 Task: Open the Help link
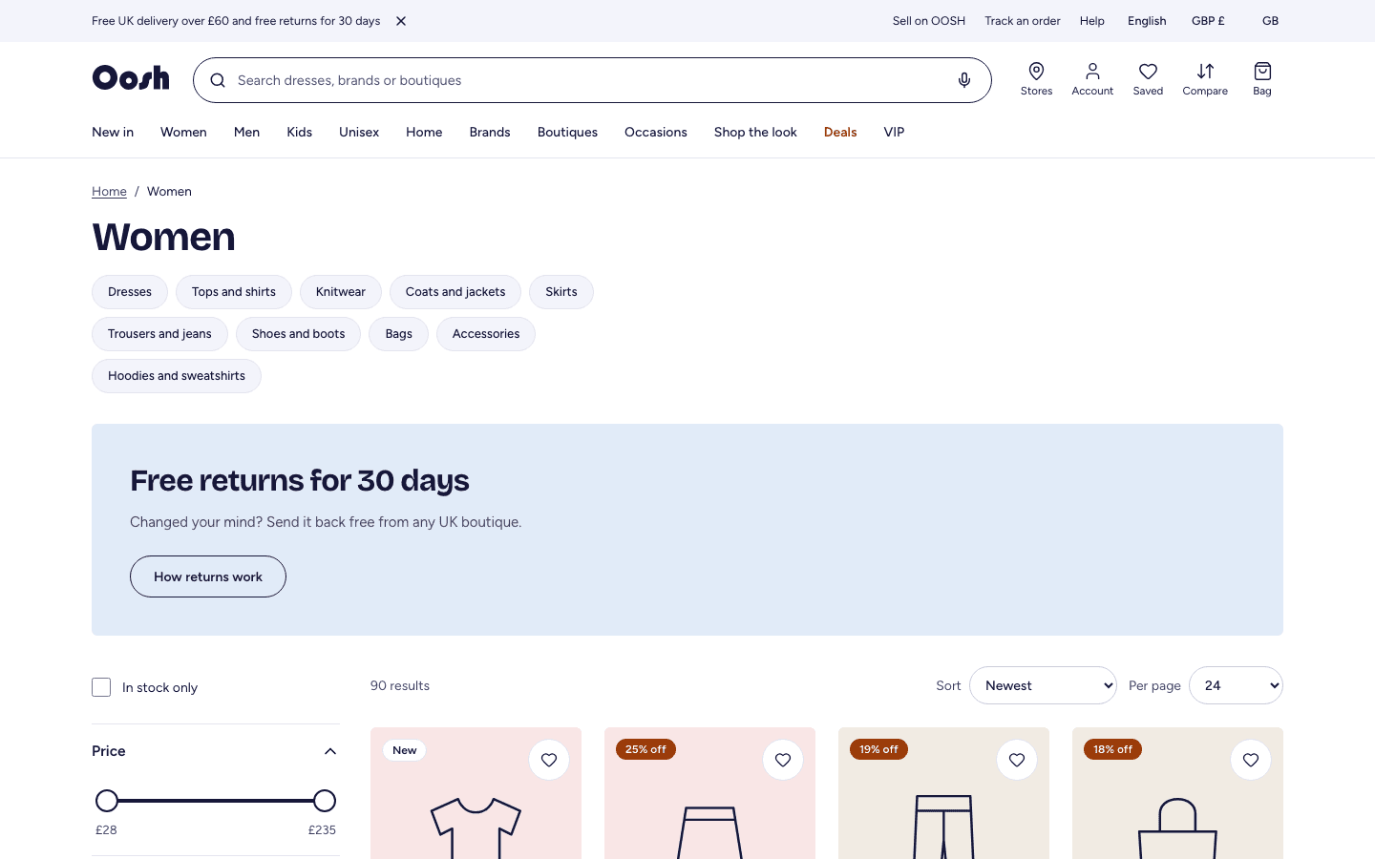[1092, 21]
